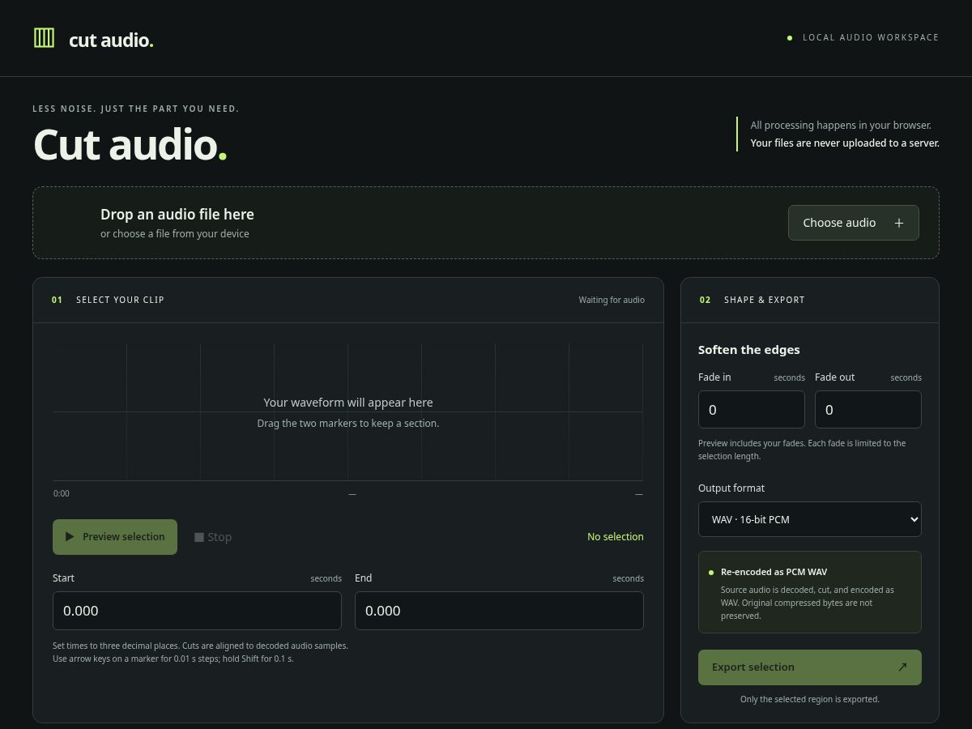
Task: Export the selected audio region
Action: 809,667
